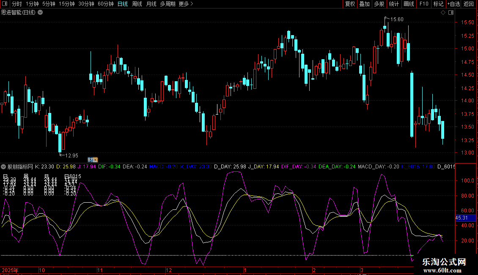
Task: Click the month 10 marker on date axis
Action: [42, 270]
